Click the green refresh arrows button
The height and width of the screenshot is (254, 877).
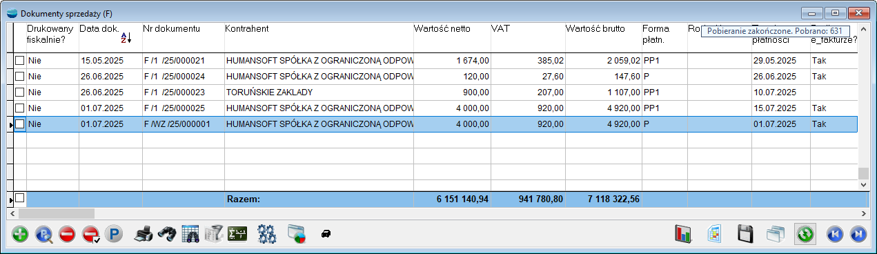pyautogui.click(x=805, y=234)
